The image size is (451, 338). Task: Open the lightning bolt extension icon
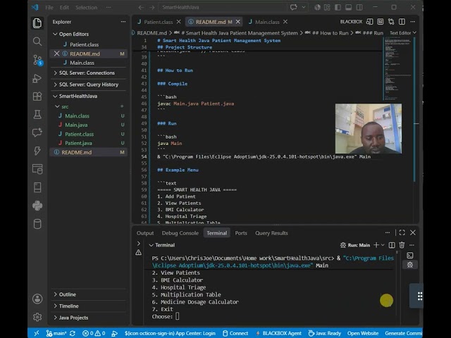37,151
